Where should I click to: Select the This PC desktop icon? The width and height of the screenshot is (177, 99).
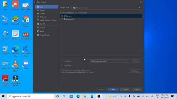(x=5, y=20)
